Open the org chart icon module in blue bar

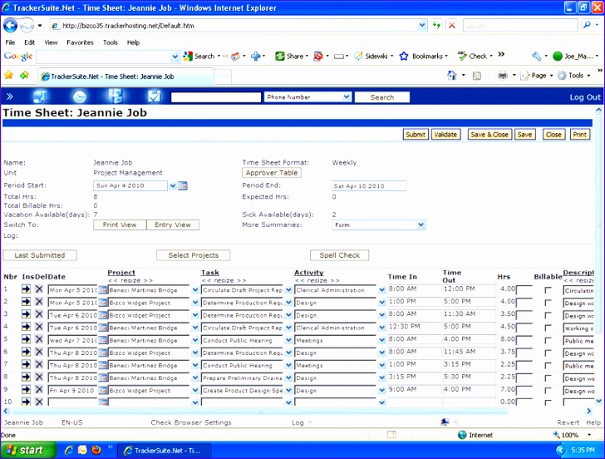[x=116, y=96]
